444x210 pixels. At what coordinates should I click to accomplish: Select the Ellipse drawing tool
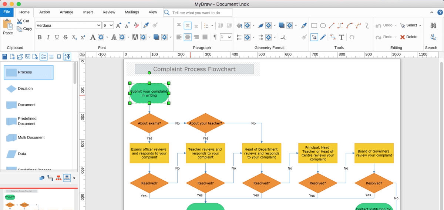coord(323,26)
